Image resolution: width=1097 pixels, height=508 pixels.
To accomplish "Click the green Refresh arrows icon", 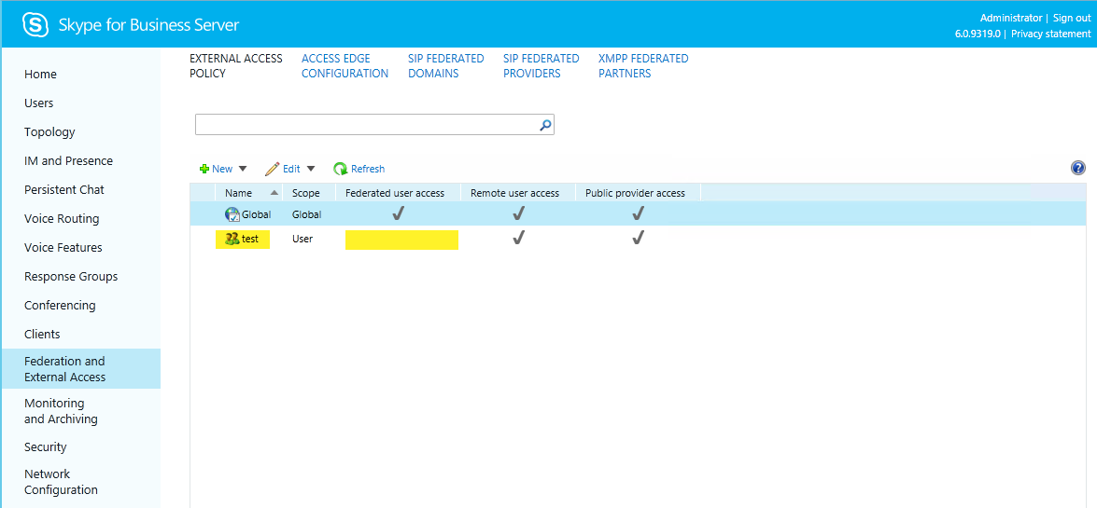I will click(x=341, y=169).
